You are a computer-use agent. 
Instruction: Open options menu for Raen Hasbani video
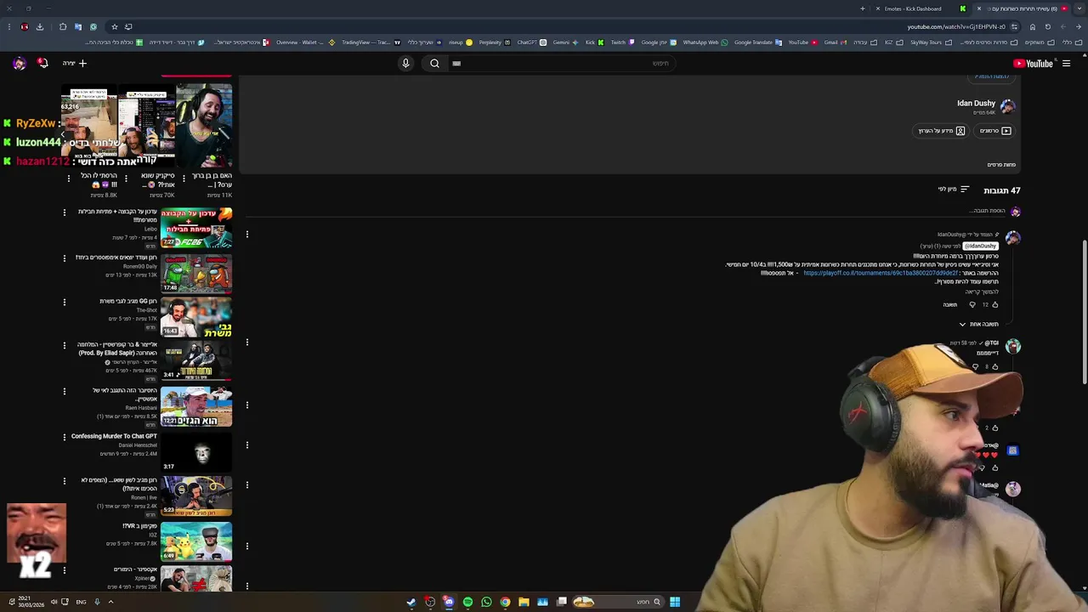pyautogui.click(x=64, y=392)
